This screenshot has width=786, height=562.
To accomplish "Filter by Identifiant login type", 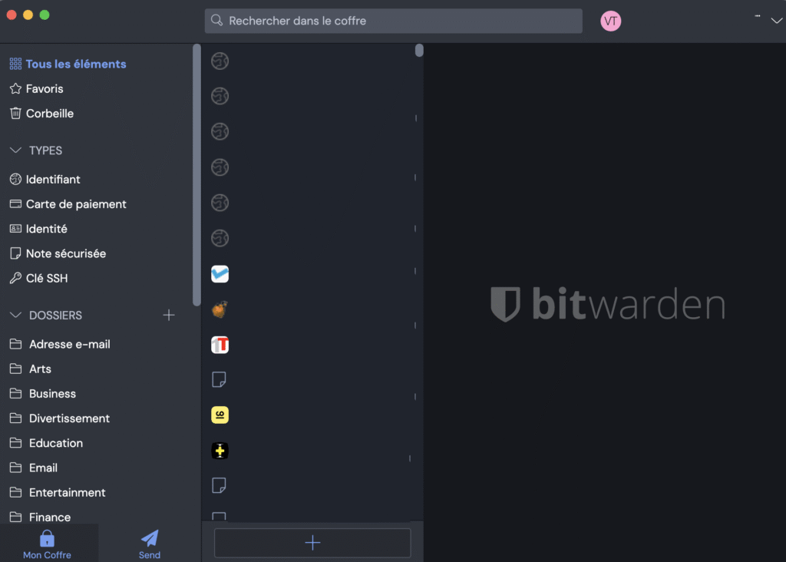I will (45, 179).
